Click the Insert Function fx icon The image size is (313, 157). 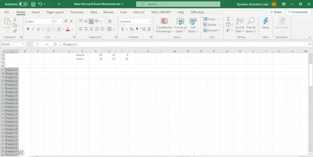point(55,45)
